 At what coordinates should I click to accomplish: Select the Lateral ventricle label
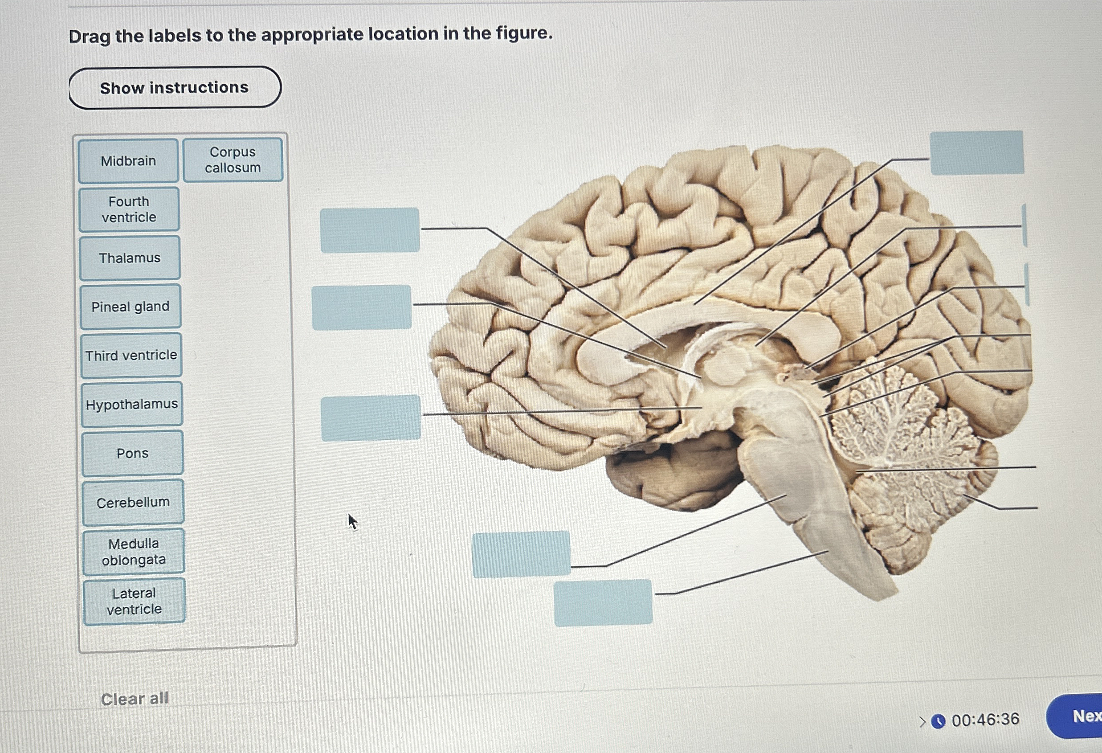pyautogui.click(x=134, y=601)
